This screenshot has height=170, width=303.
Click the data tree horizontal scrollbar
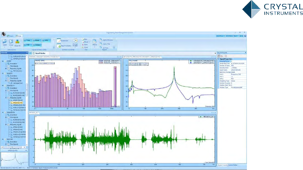click(x=12, y=147)
